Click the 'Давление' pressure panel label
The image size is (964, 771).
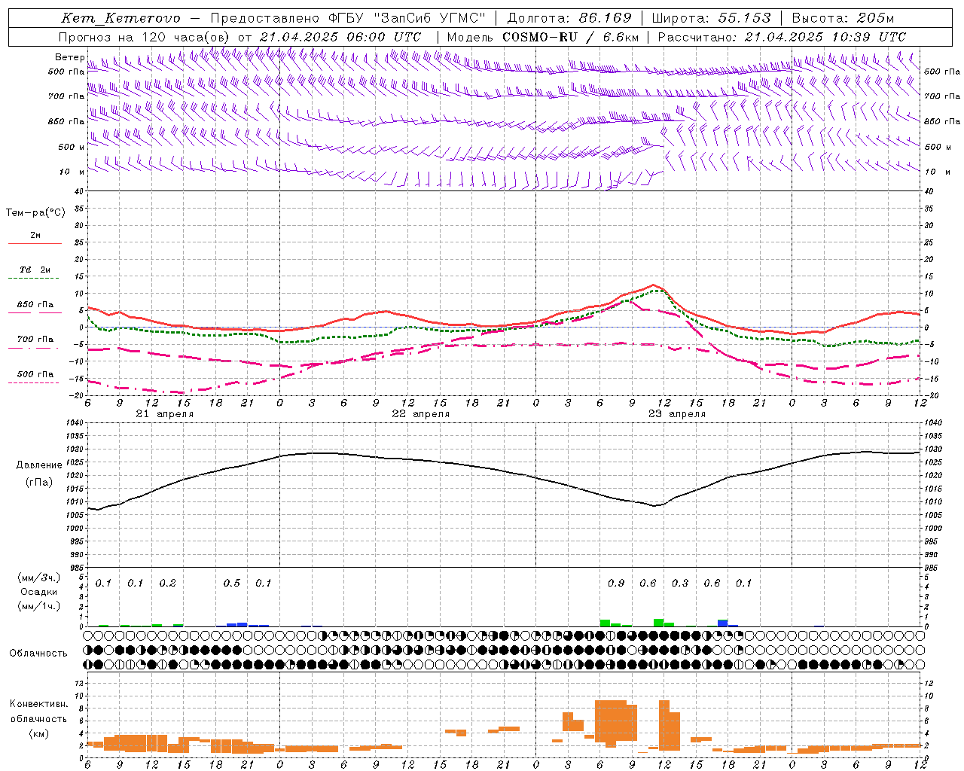click(39, 465)
